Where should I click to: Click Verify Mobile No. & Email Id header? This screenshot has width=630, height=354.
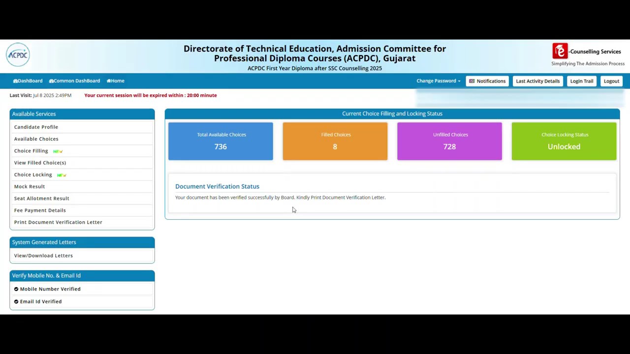coord(82,276)
